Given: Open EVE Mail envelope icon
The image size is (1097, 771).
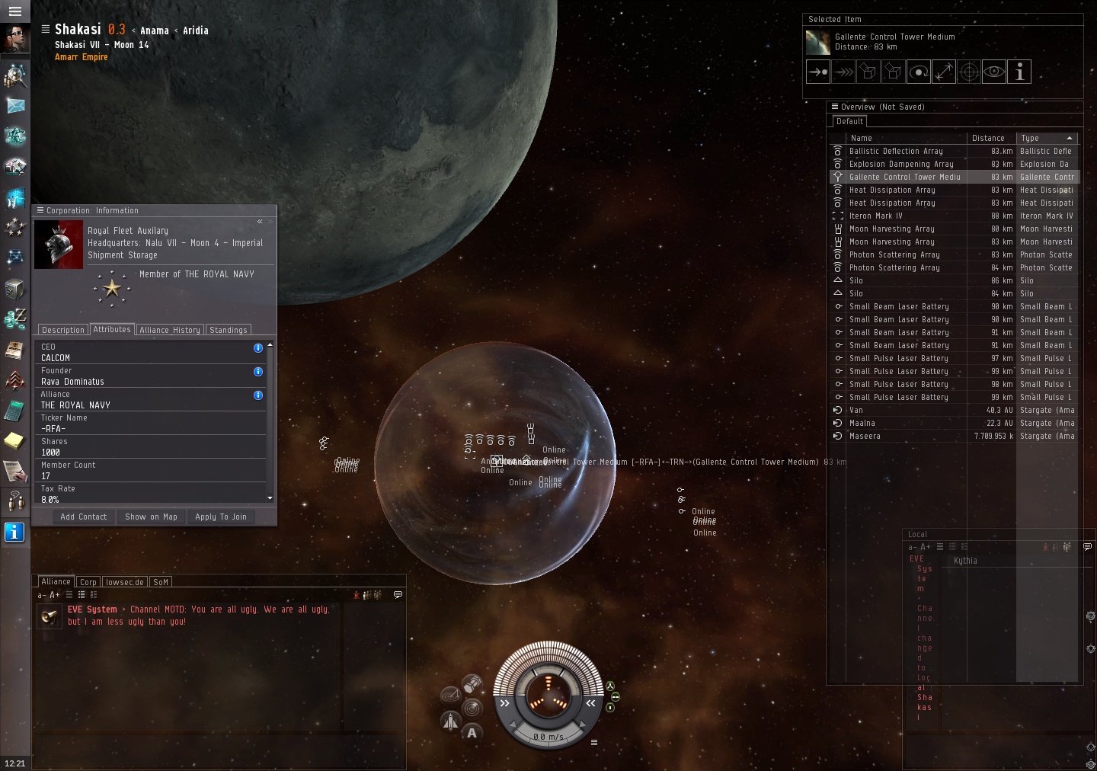Looking at the screenshot, I should (x=15, y=106).
